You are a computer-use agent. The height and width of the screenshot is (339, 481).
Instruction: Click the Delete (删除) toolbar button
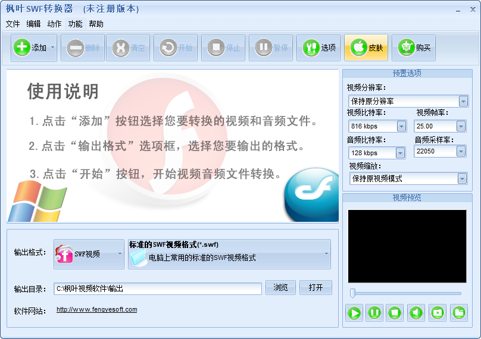(x=83, y=48)
